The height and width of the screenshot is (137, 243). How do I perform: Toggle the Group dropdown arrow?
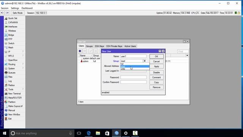145,61
